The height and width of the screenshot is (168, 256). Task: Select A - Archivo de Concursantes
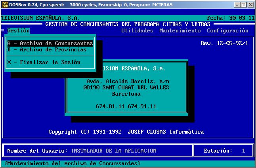[x=50, y=43]
